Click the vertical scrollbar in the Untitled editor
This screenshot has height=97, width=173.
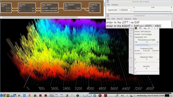coord(172,24)
